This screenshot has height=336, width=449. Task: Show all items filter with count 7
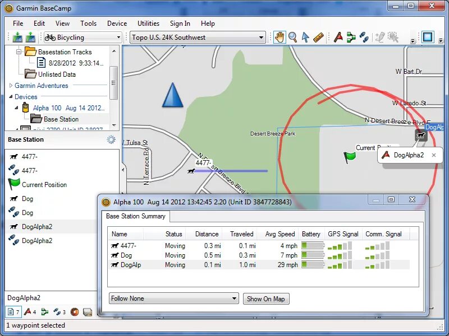[13, 312]
